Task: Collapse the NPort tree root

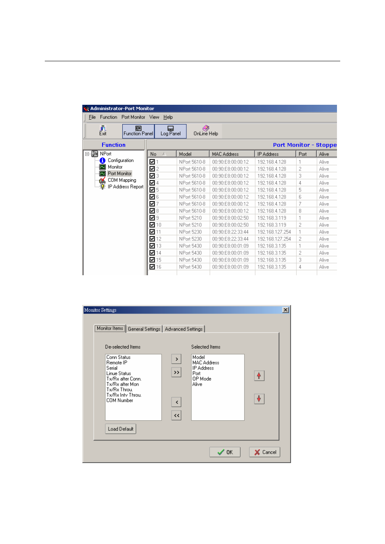Action: 87,154
